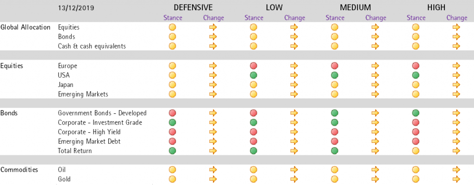474x185 pixels.
Task: Click red Emerging Market Debt dot under MEDIUM
Action: point(334,141)
